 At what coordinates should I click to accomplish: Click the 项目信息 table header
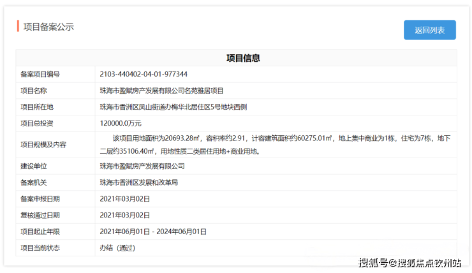pos(243,58)
